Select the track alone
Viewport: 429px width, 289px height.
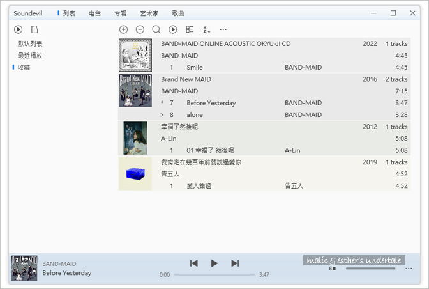click(x=195, y=115)
